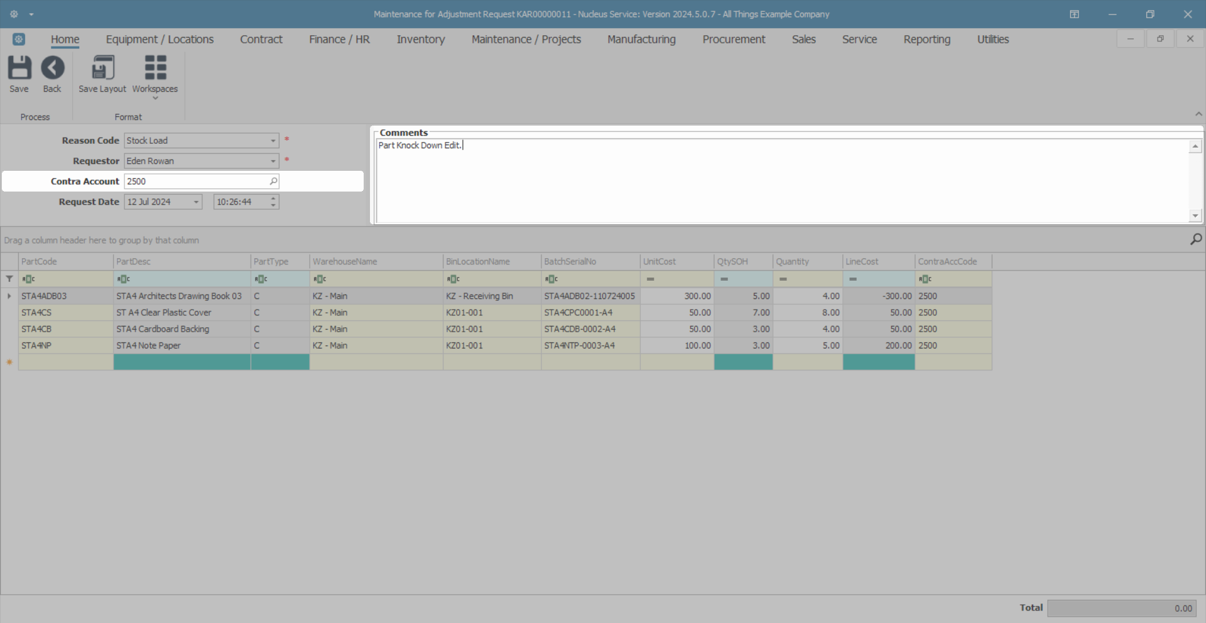This screenshot has width=1206, height=623.
Task: Open the Maintenance / Projects tab
Action: coord(526,40)
